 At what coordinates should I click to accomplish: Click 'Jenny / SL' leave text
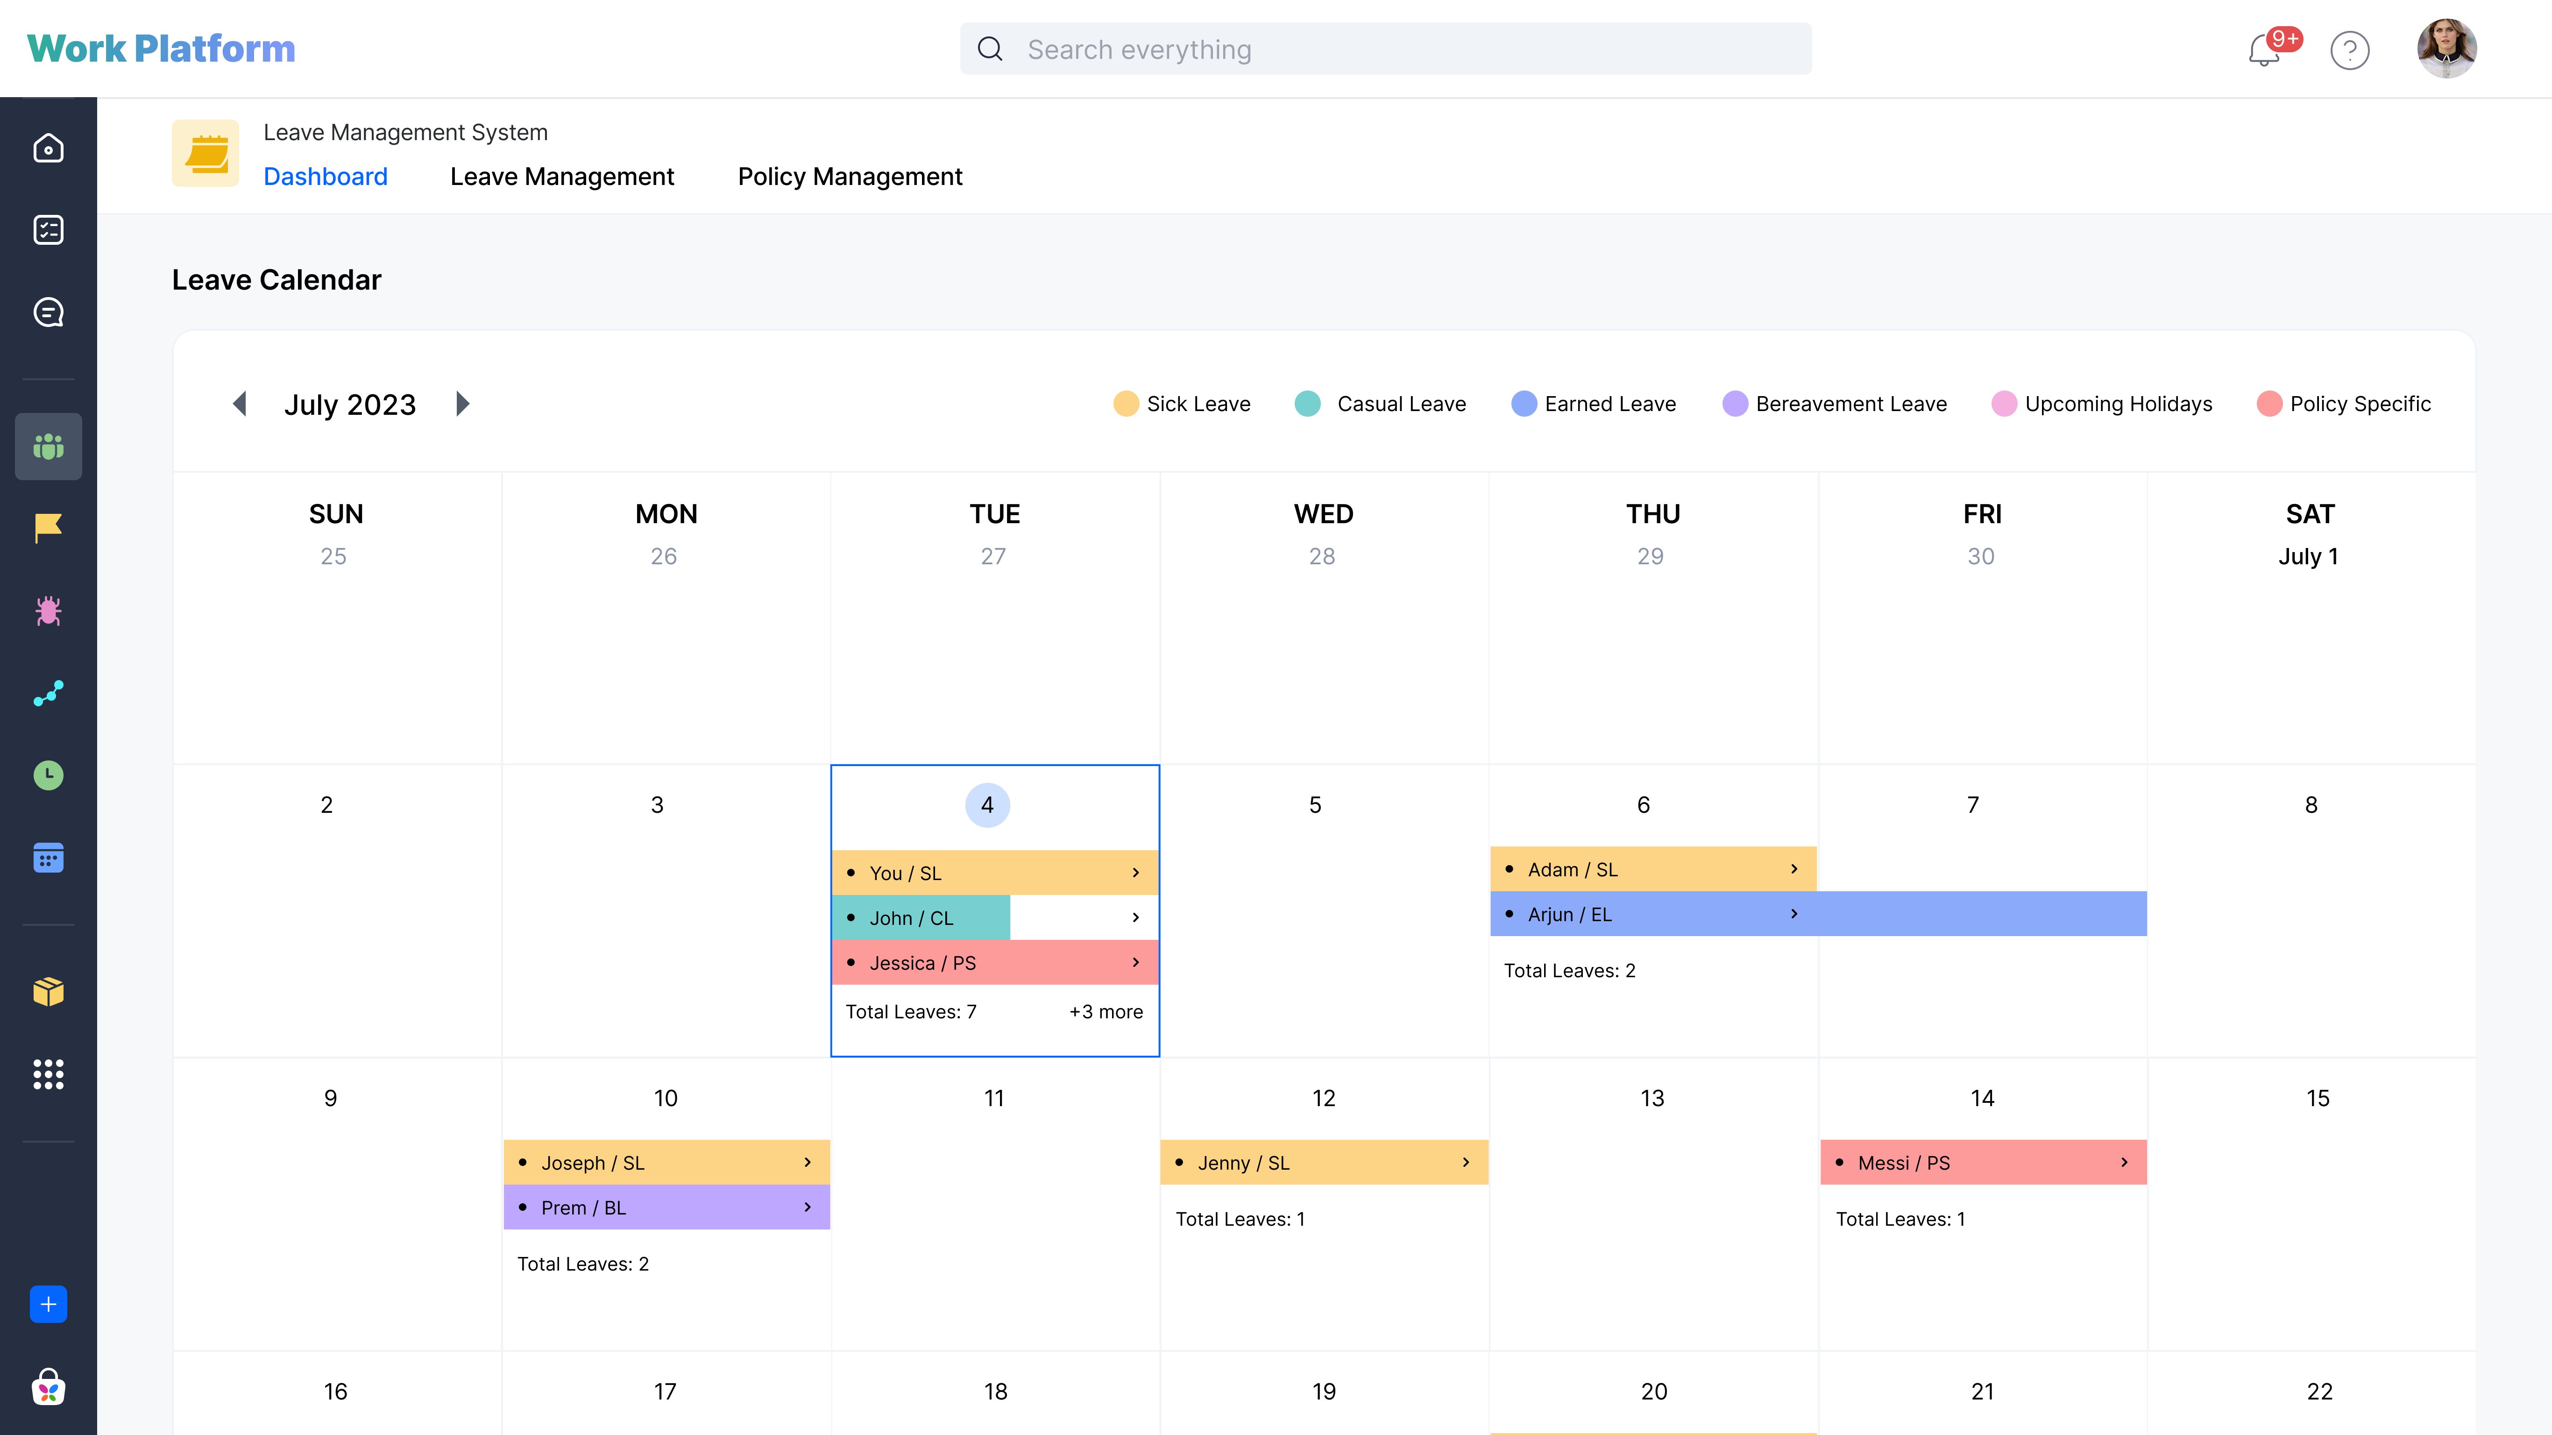[1243, 1164]
